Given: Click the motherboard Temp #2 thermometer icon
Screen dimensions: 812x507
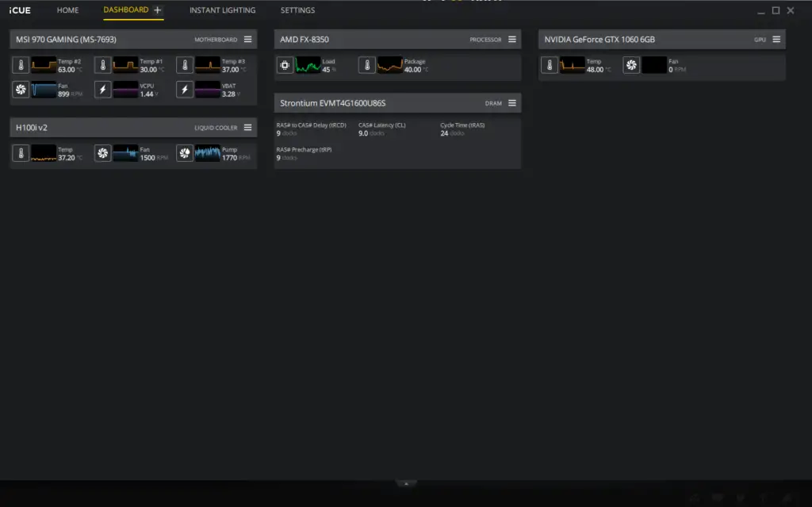Looking at the screenshot, I should pos(21,65).
